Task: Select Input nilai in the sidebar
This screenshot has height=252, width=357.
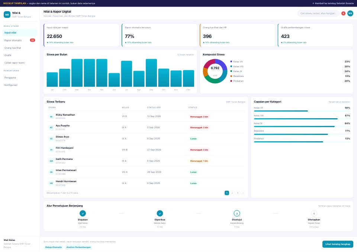Action: click(x=20, y=33)
